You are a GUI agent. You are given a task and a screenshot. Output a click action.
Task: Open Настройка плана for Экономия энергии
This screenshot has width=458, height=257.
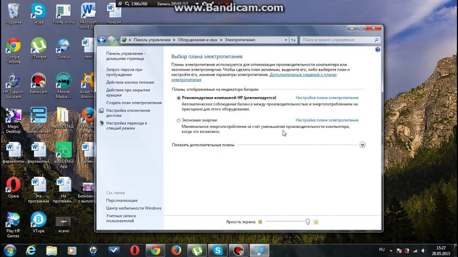[x=327, y=120]
